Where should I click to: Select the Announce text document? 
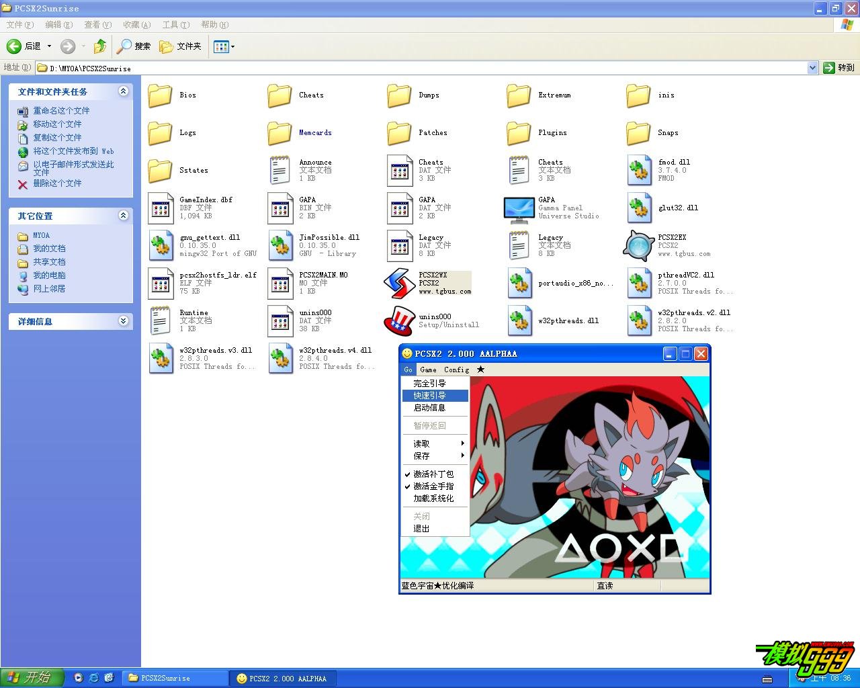[280, 170]
